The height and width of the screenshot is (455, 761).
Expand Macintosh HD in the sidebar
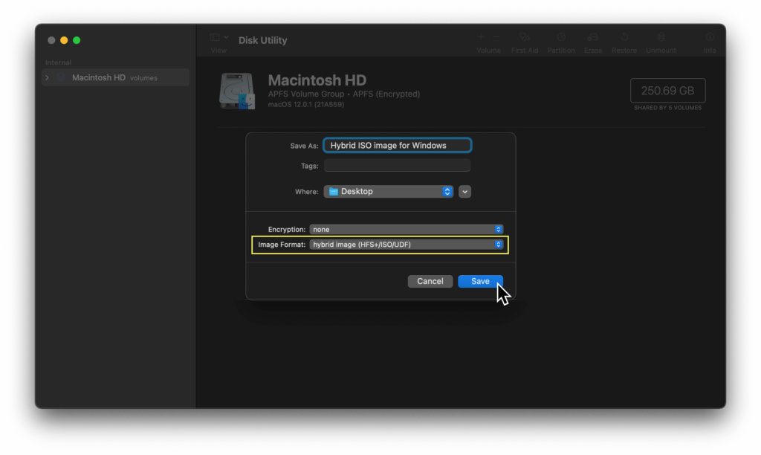click(x=47, y=78)
